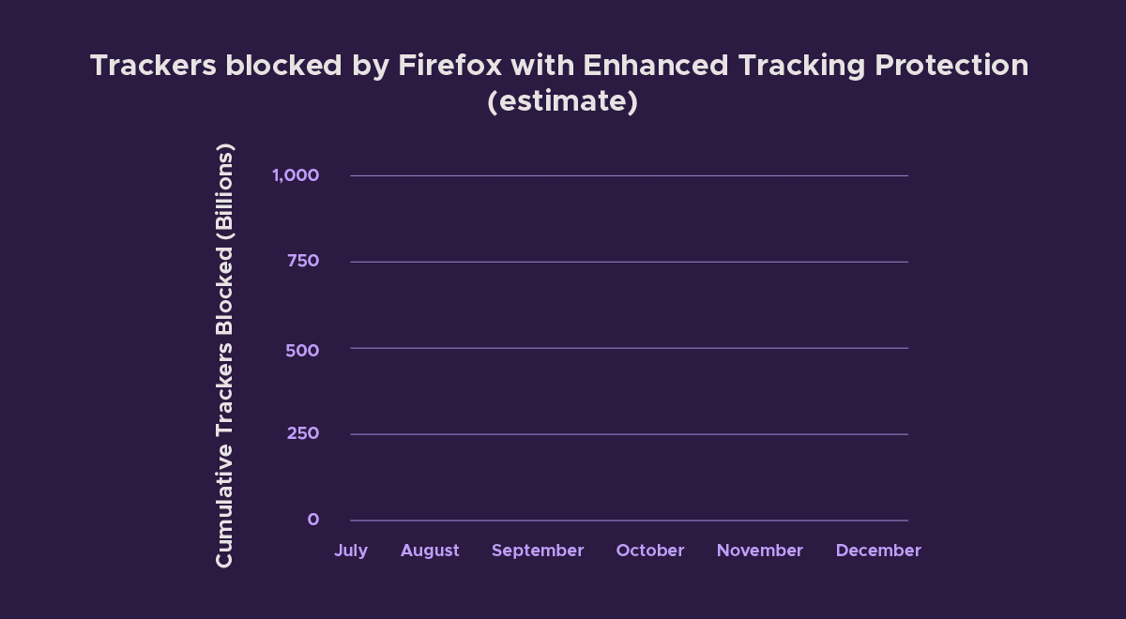Click the horizontal gridline at 750
This screenshot has height=619, width=1126.
pyautogui.click(x=629, y=262)
